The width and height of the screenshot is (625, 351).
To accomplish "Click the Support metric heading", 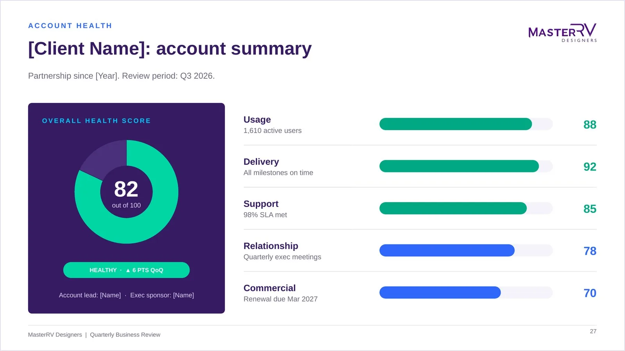I will click(x=261, y=204).
